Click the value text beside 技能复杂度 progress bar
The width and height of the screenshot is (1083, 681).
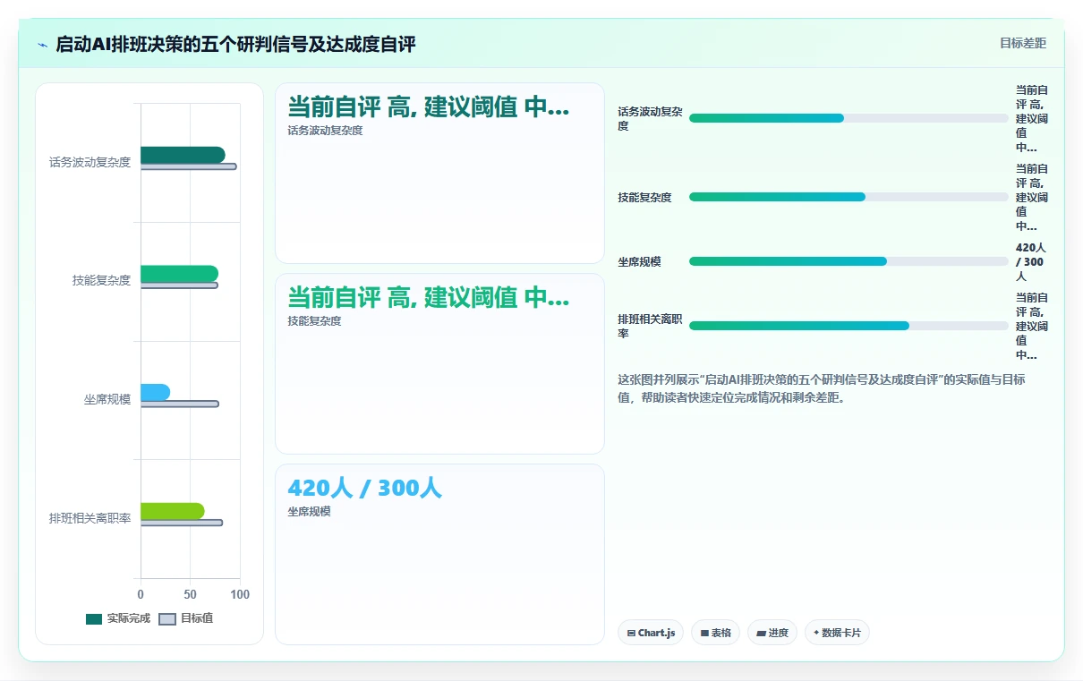(x=1031, y=198)
